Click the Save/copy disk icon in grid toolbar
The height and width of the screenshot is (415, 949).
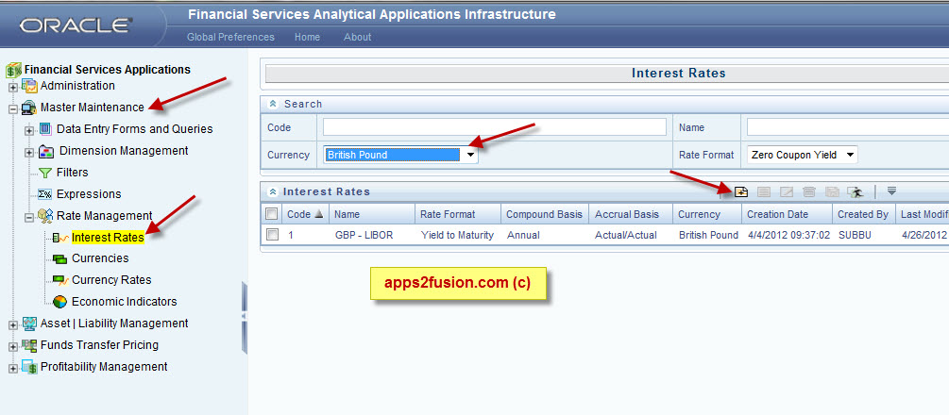pos(832,191)
